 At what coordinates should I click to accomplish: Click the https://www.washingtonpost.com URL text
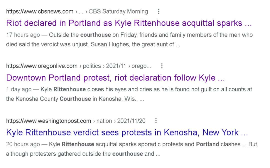48,121
